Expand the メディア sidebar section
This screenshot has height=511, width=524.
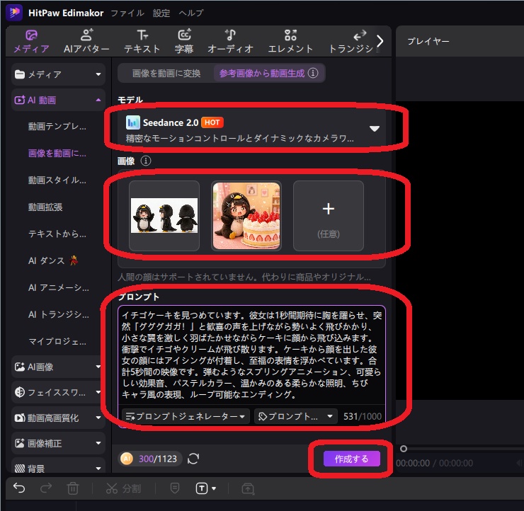pyautogui.click(x=58, y=74)
